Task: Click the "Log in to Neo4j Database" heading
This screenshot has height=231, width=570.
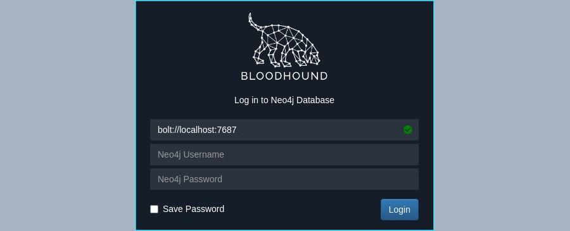Action: (x=284, y=100)
